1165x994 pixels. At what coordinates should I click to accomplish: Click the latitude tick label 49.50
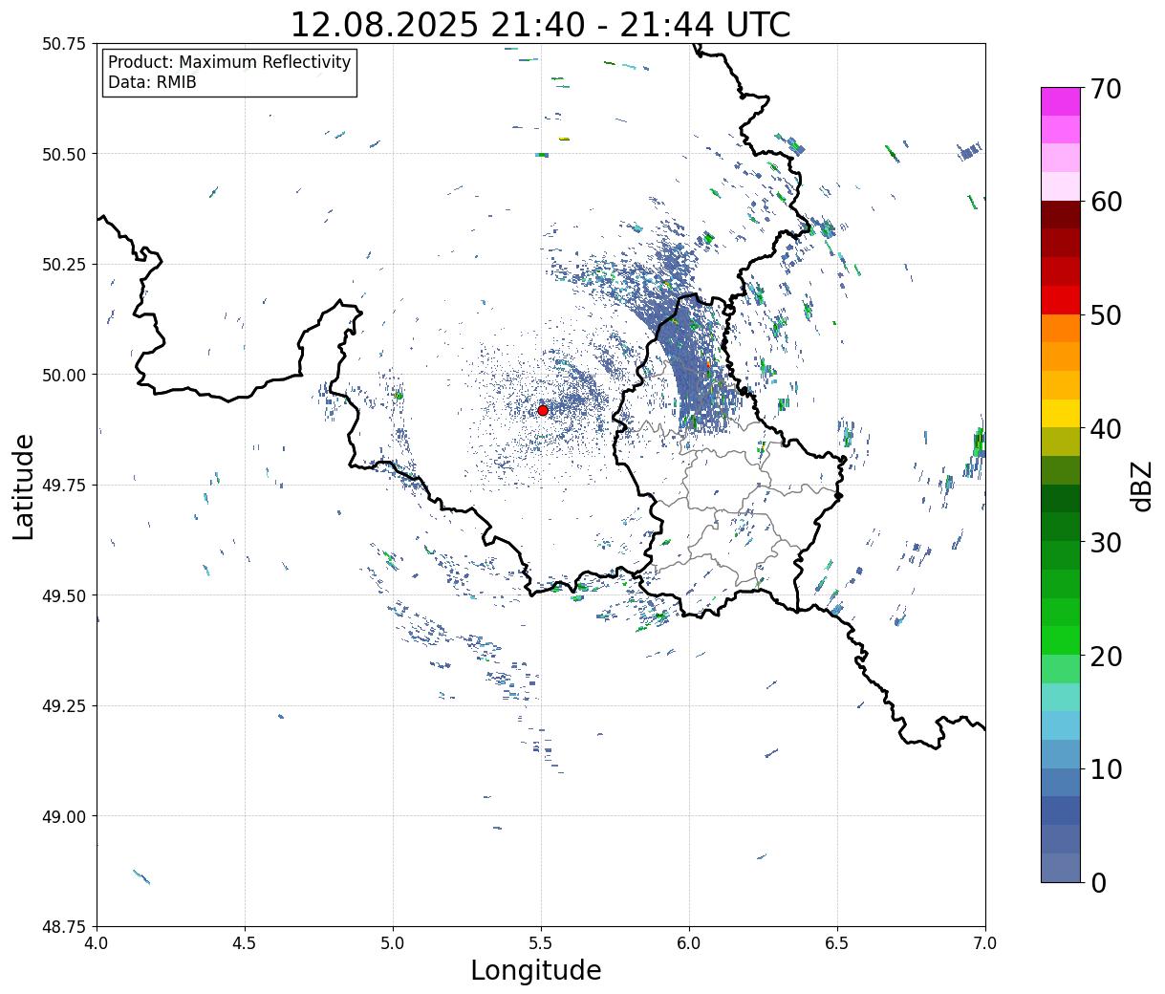[64, 595]
